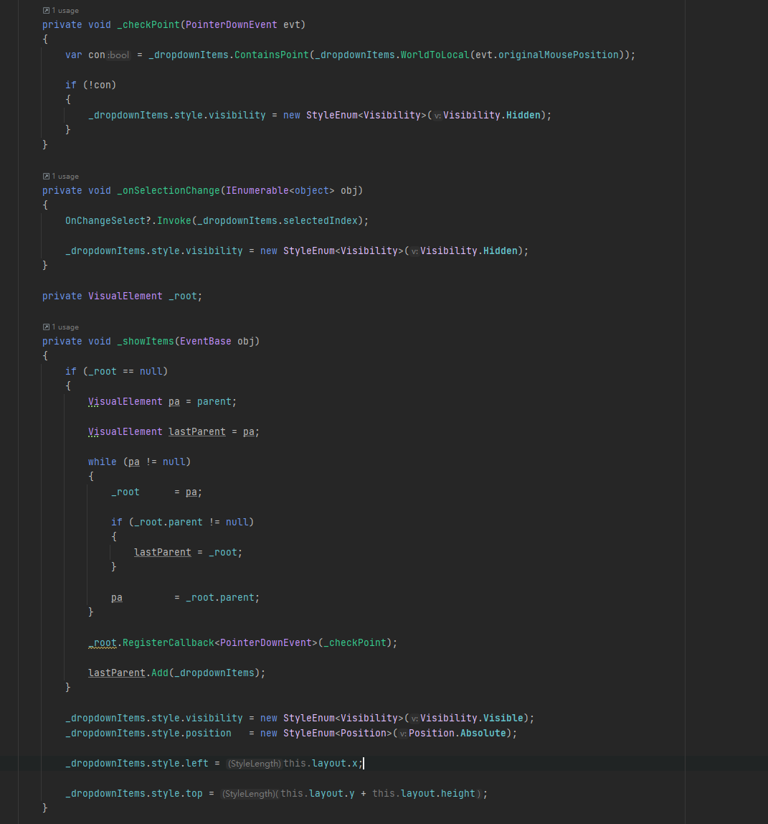Click the usage icon above _showItems method
Viewport: 768px width, 824px height.
(47, 327)
